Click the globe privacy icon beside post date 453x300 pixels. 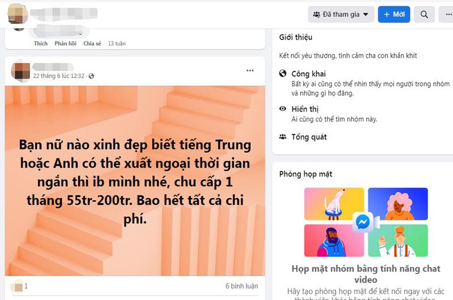click(91, 76)
